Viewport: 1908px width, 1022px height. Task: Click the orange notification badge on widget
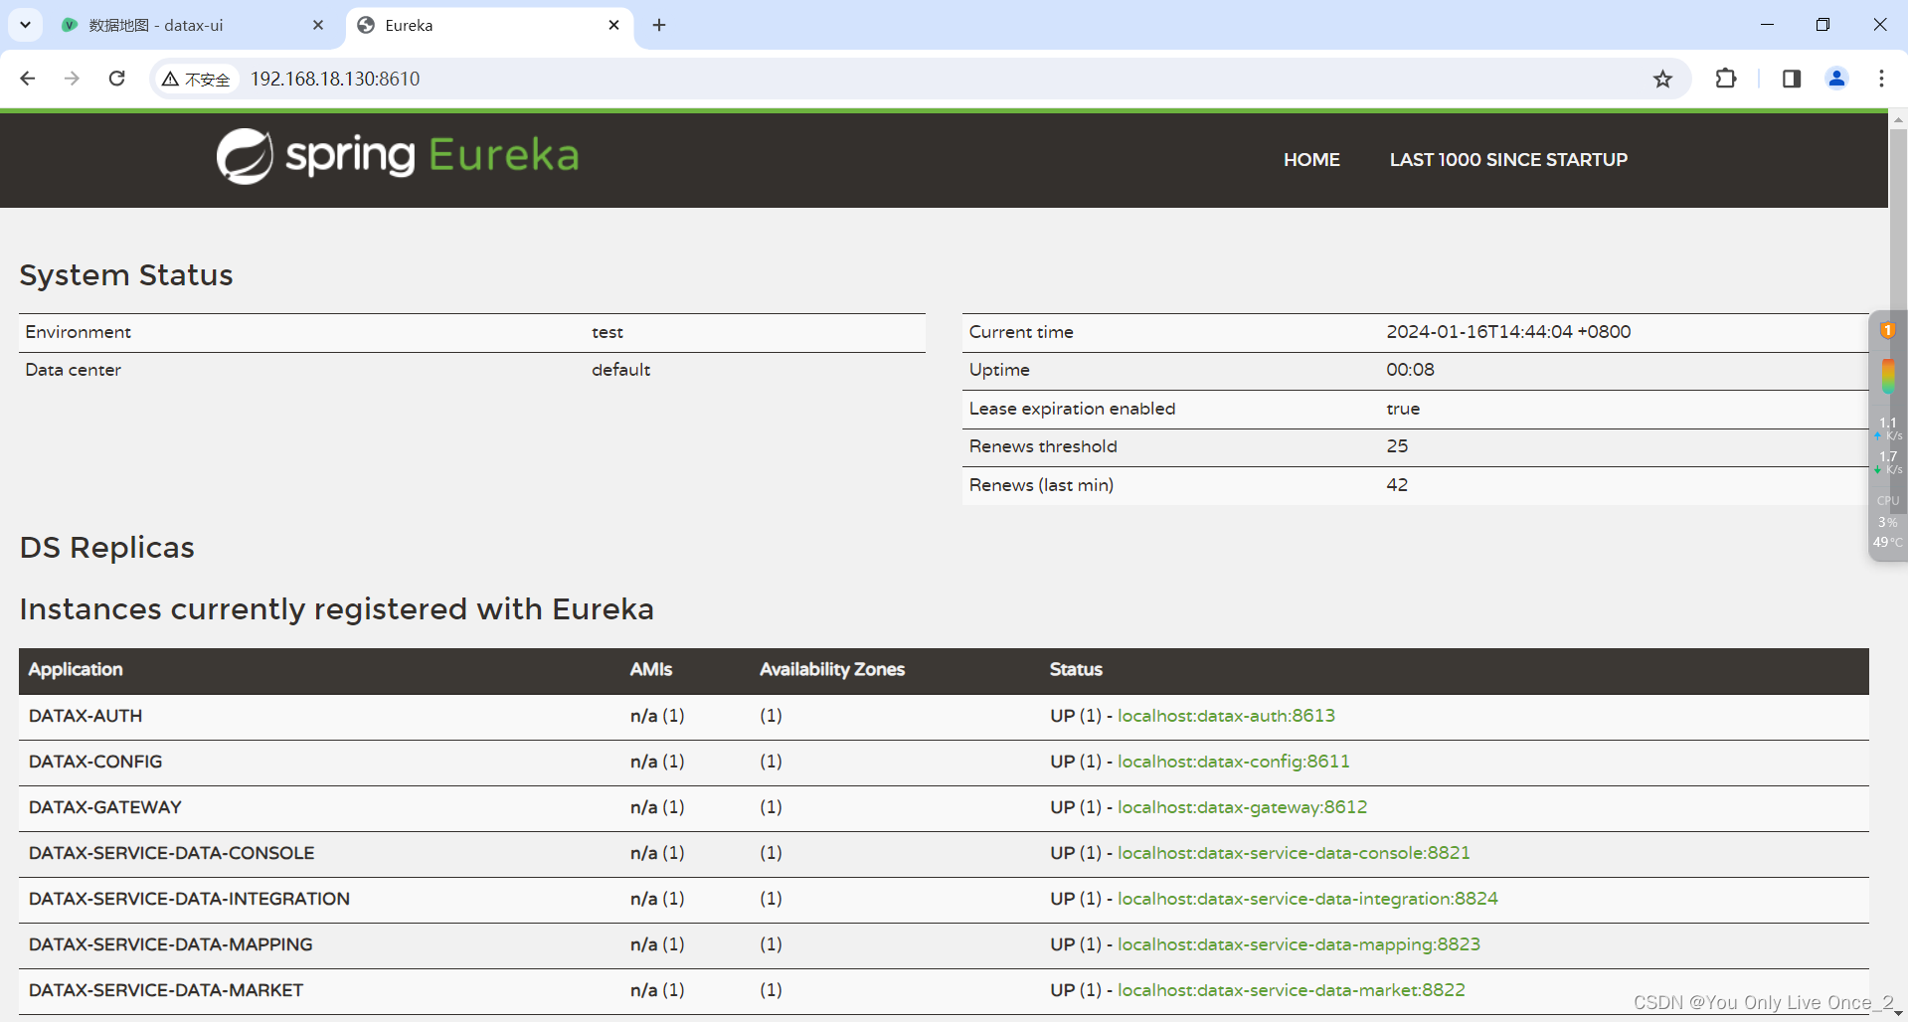click(1887, 330)
